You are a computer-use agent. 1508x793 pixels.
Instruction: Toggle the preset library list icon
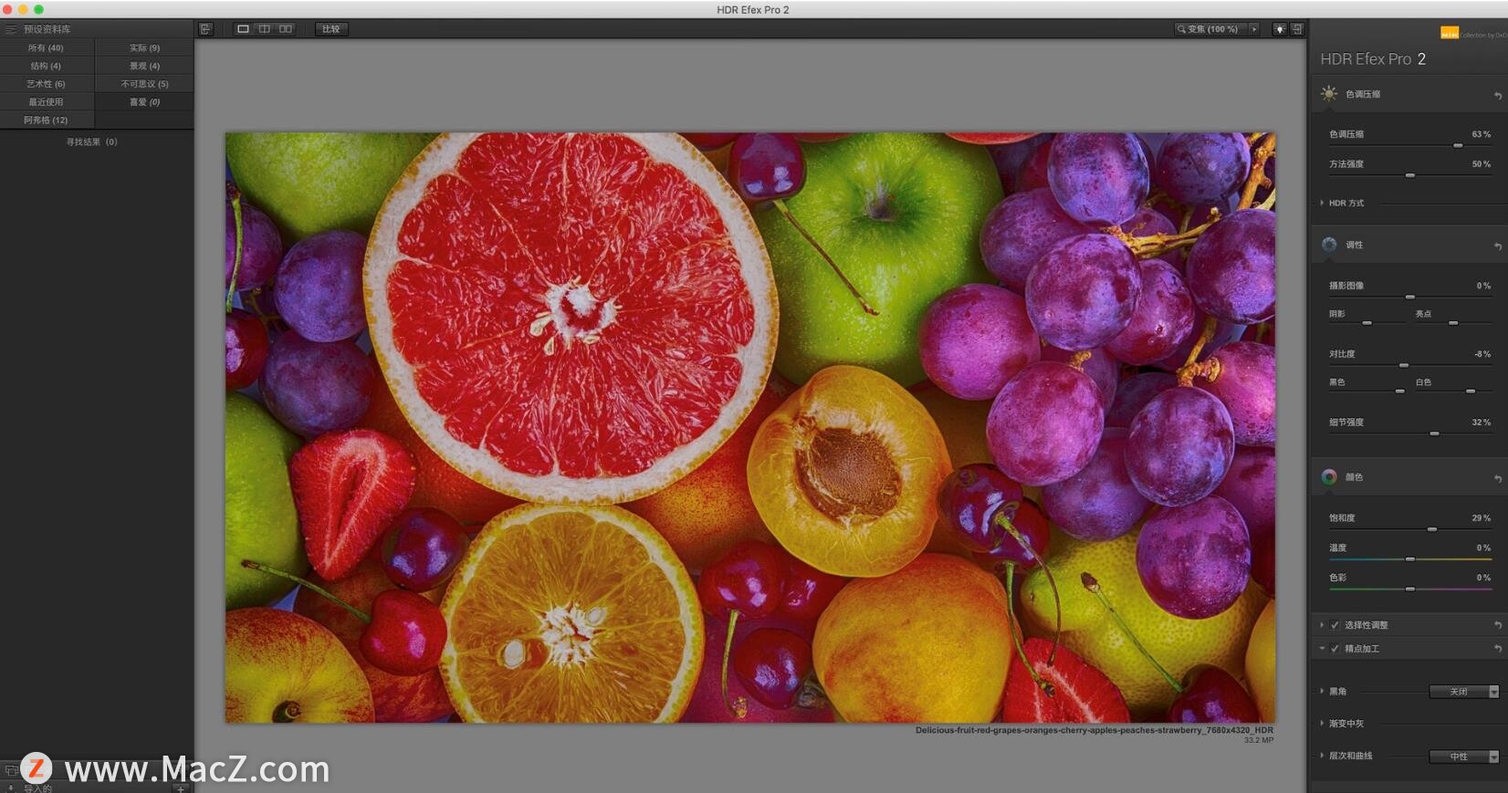pyautogui.click(x=11, y=29)
